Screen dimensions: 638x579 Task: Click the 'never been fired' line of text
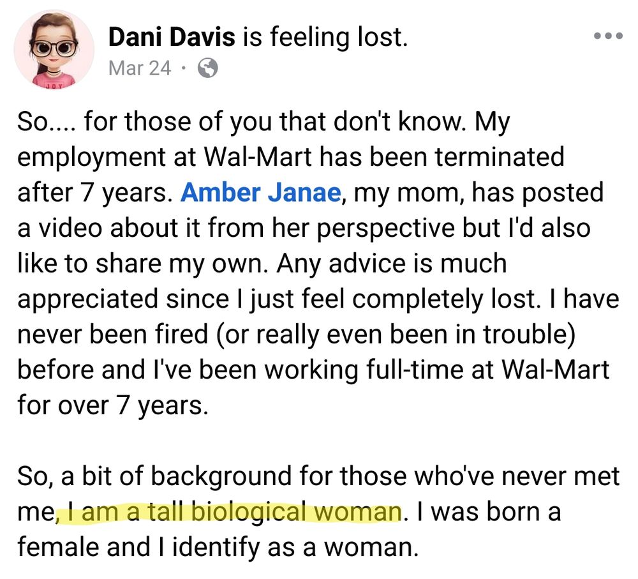tap(296, 335)
